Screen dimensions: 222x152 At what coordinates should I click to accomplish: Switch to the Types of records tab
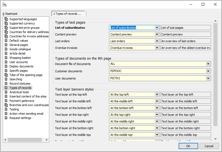click(x=68, y=14)
